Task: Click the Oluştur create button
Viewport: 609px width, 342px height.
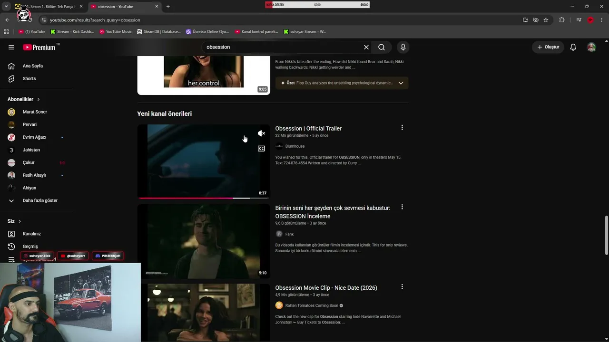Action: 548,47
